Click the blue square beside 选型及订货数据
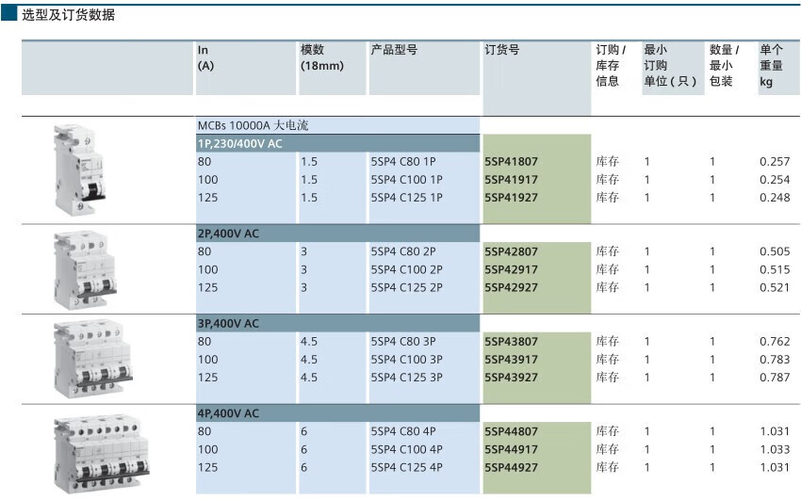 tap(9, 14)
